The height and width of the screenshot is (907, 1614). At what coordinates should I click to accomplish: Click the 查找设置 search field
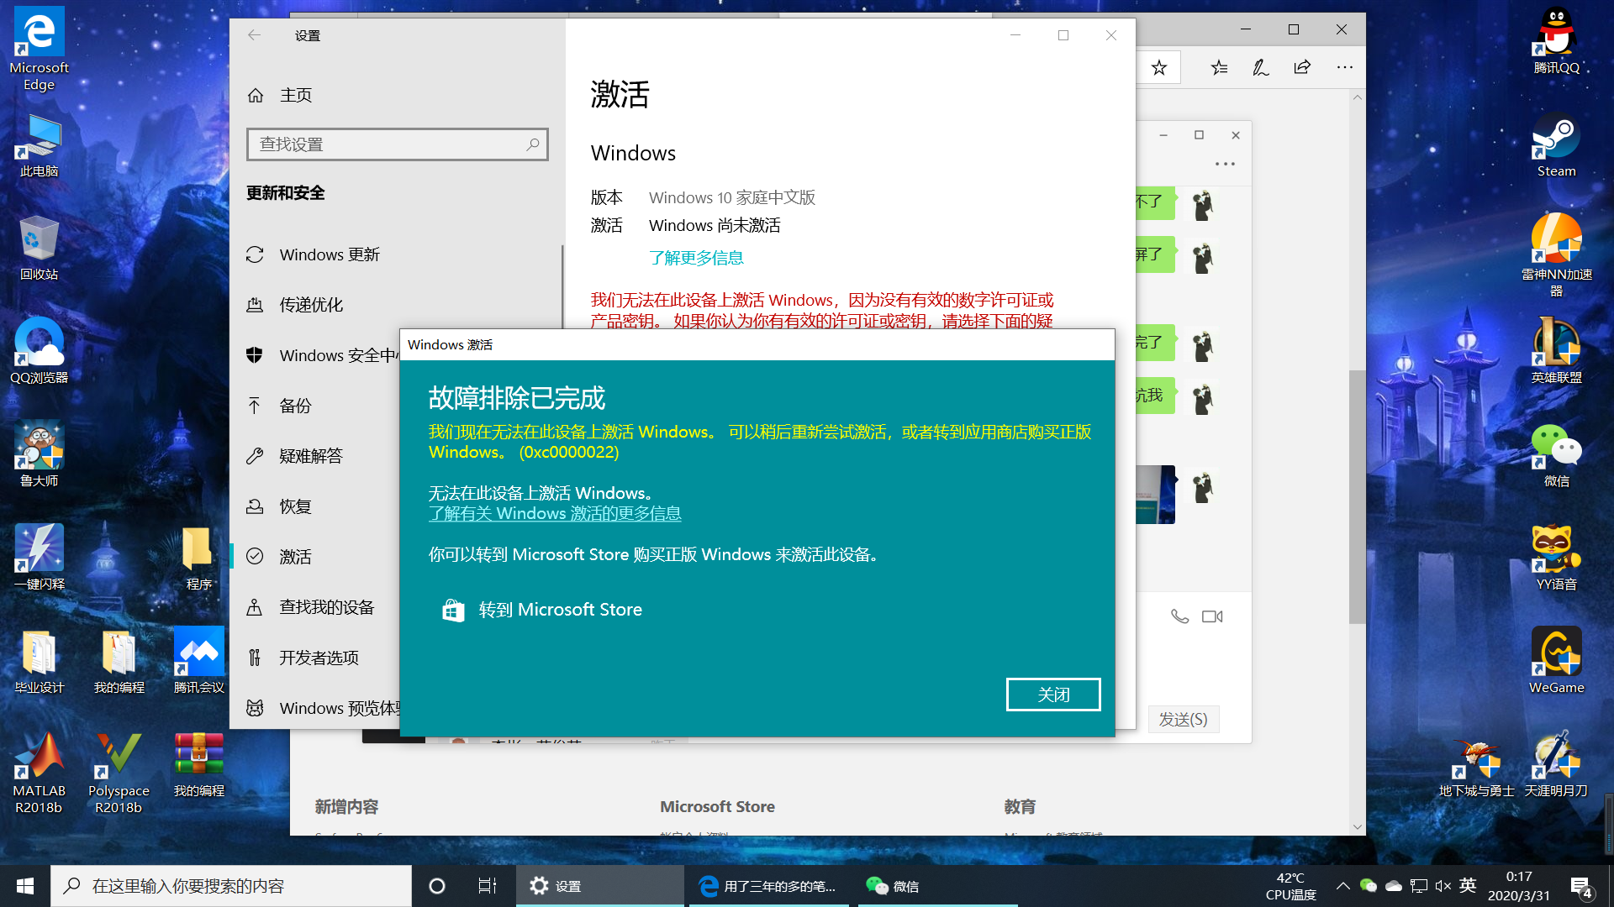[398, 144]
